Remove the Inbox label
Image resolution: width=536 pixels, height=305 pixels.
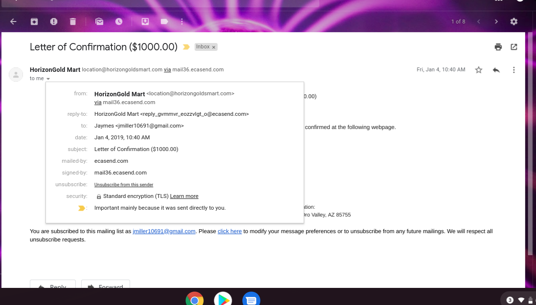(x=214, y=47)
